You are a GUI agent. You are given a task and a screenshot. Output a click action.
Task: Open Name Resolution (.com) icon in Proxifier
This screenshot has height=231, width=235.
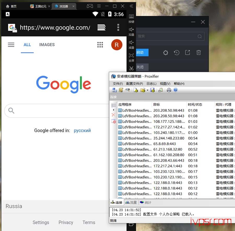[127, 90]
